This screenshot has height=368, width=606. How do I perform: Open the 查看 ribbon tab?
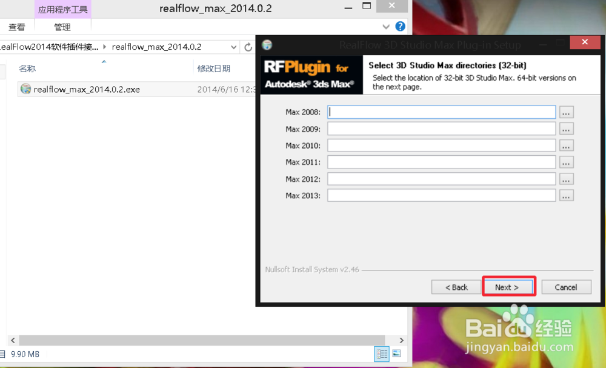point(16,27)
